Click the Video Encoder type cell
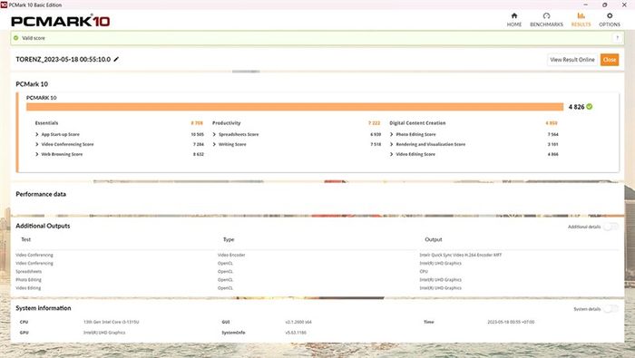Viewport: 635px width, 358px height. point(231,256)
